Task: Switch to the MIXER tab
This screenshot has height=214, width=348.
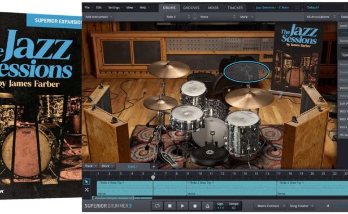Action: coord(214,8)
